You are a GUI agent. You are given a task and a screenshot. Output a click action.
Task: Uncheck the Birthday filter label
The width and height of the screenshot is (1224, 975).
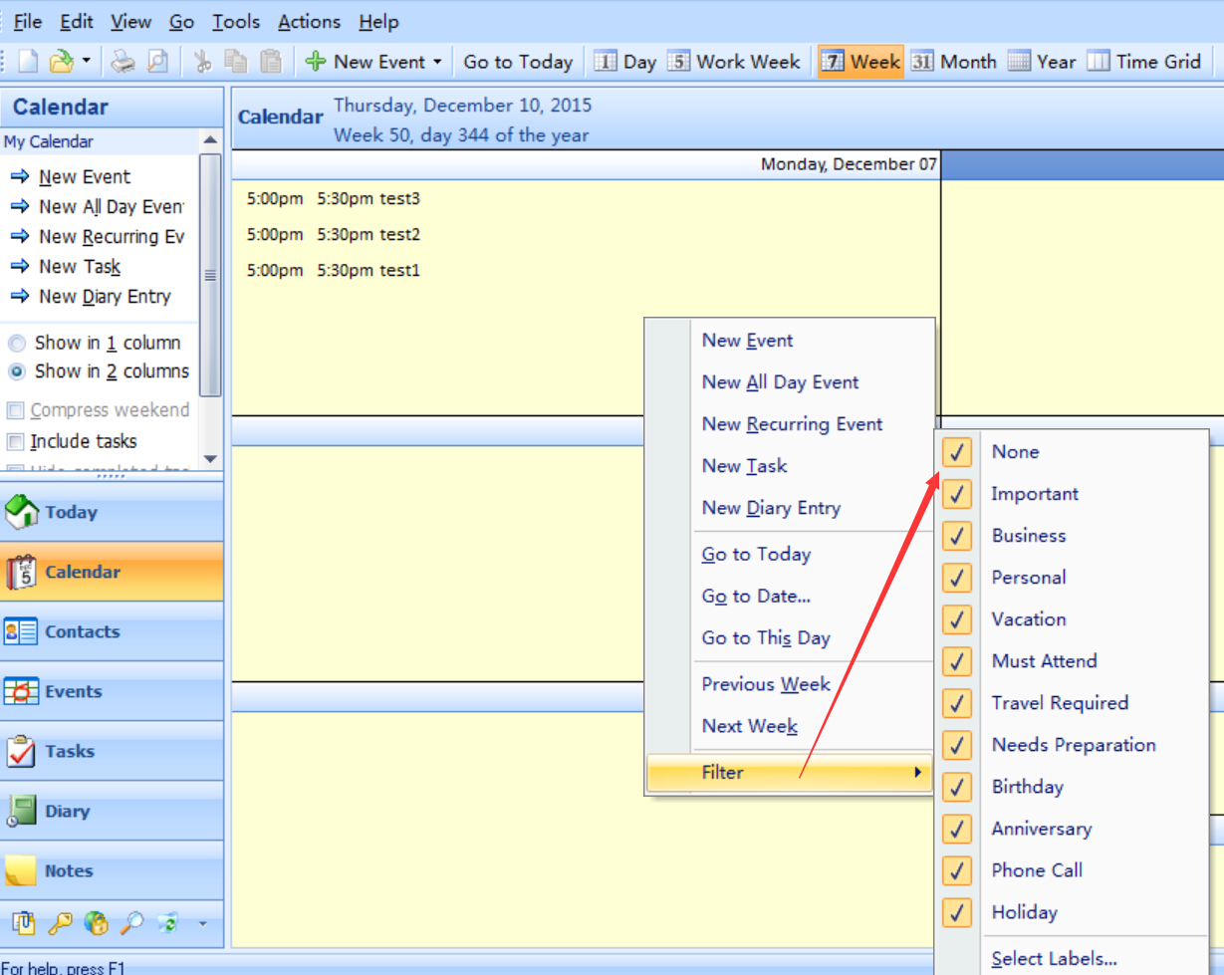tap(956, 787)
